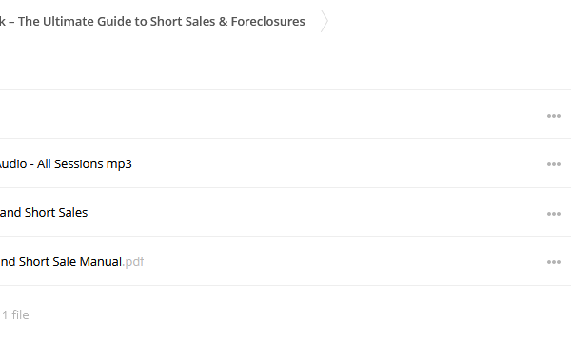Image resolution: width=571 pixels, height=361 pixels.
Task: Click the greyed .pdf extension of the Manual file
Action: pos(133,262)
